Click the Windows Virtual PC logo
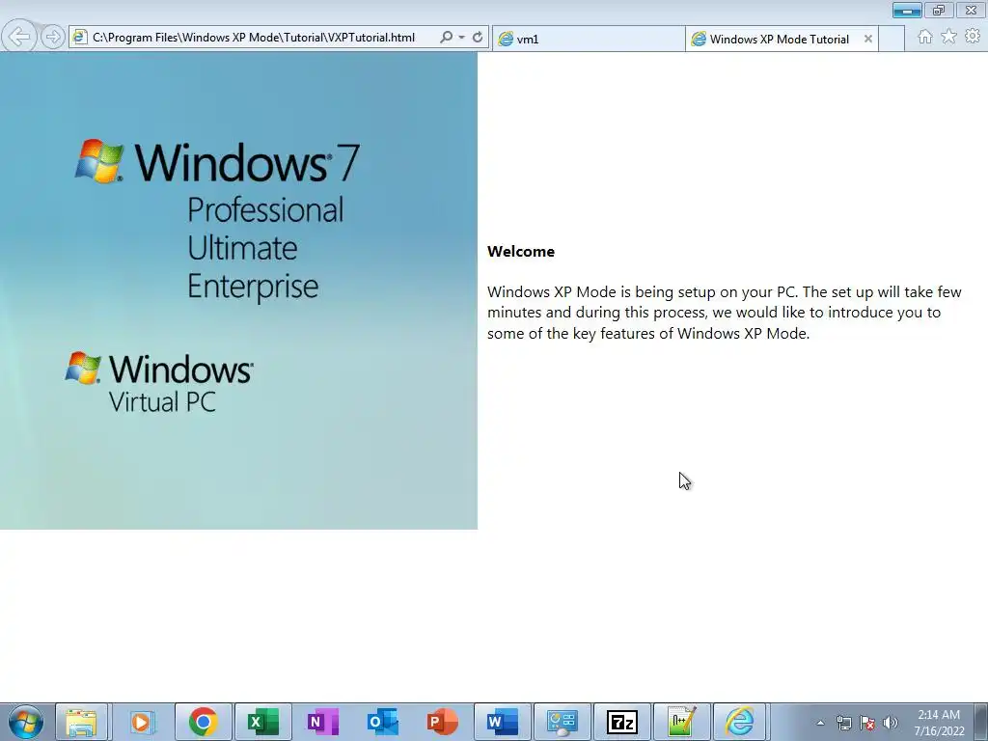Screen dimensions: 988x741 tap(159, 382)
